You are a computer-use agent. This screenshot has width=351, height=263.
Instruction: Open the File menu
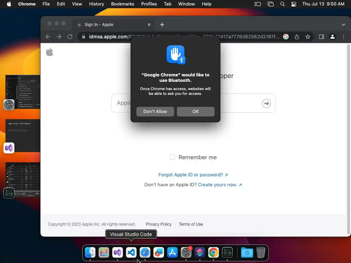(x=46, y=4)
